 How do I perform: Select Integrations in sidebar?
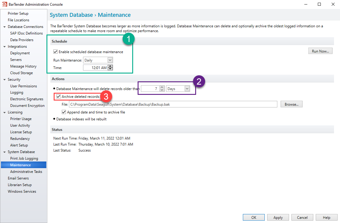17,47
